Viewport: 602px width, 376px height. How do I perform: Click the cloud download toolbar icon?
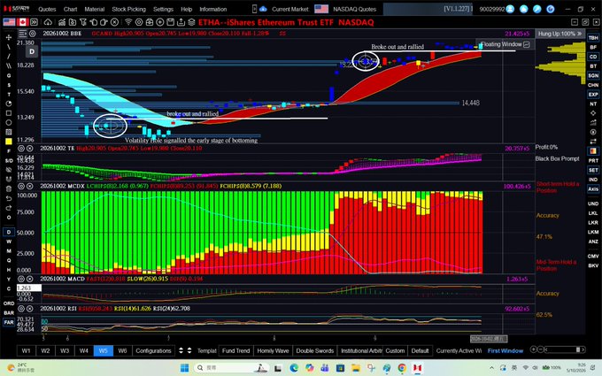click(x=48, y=22)
